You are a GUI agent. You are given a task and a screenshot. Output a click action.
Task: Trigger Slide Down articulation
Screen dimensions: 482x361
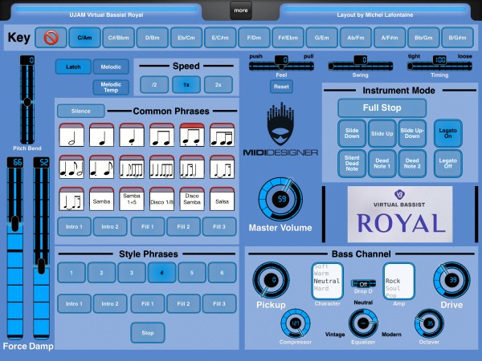pos(352,133)
